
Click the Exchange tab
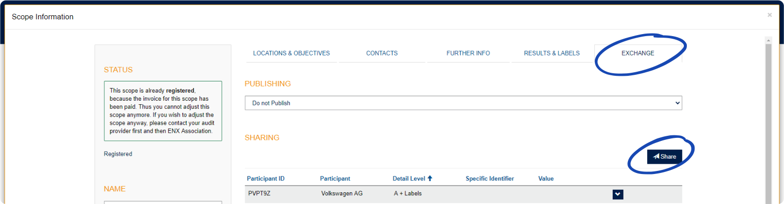(638, 53)
